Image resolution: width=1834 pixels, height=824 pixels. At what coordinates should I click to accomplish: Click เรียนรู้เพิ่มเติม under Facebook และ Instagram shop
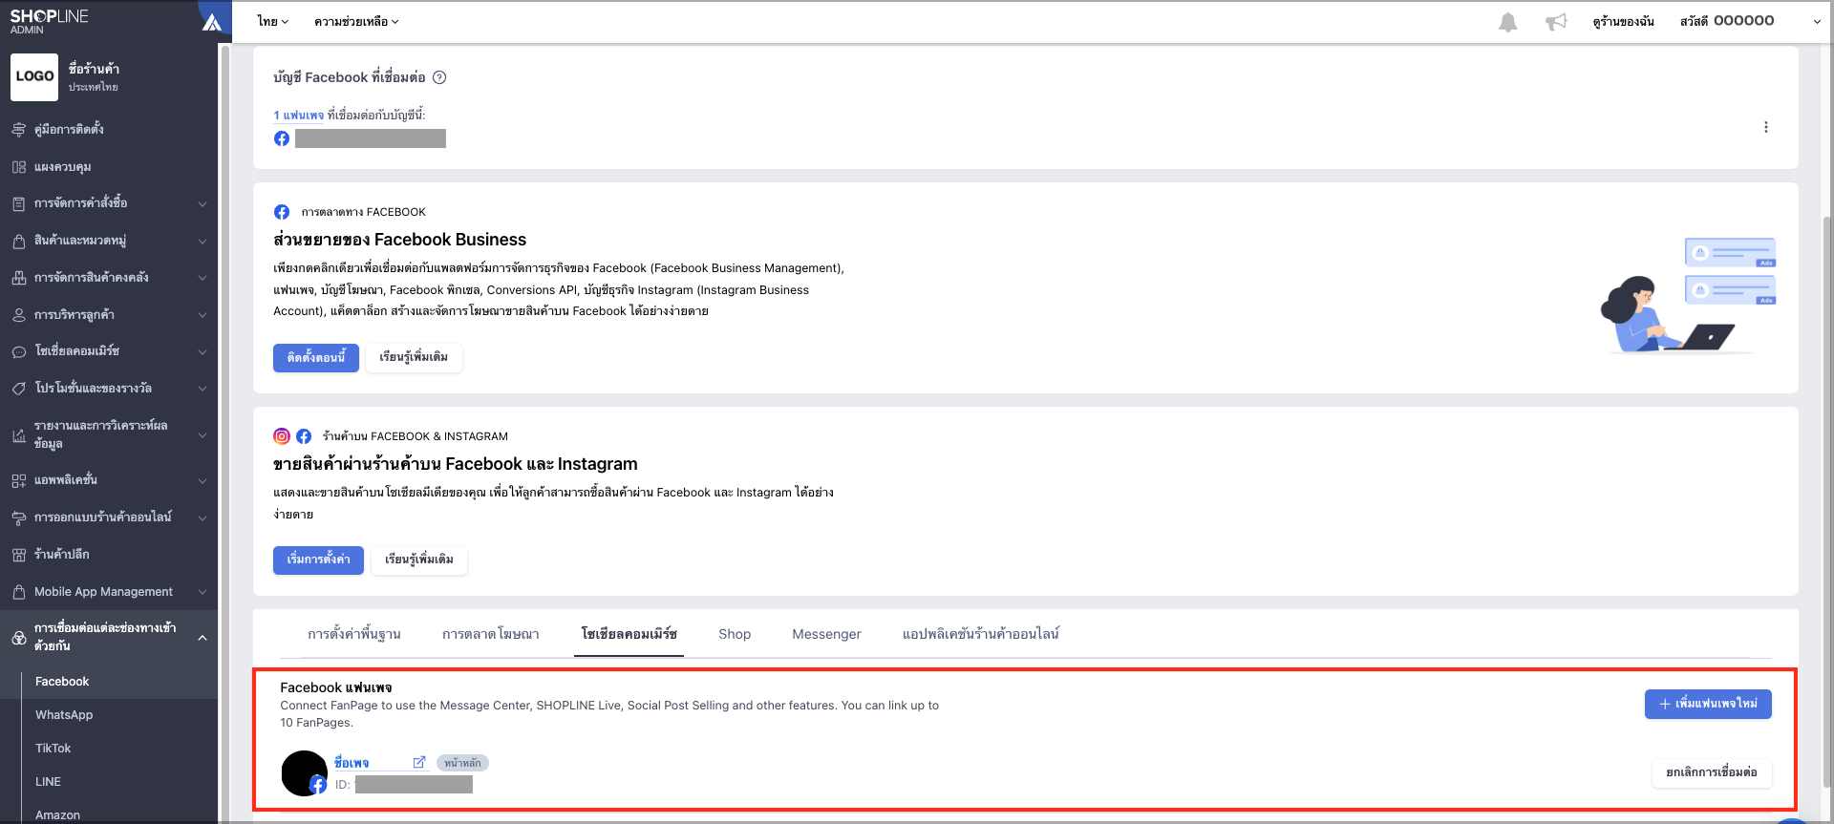(419, 560)
